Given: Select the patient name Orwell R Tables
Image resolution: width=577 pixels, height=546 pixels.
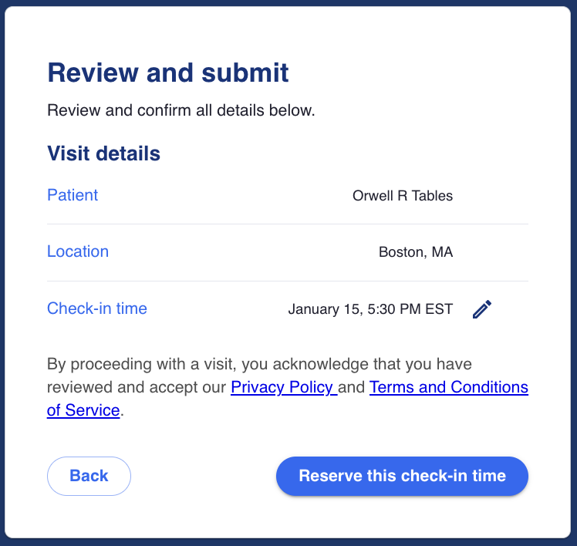Looking at the screenshot, I should click(x=402, y=196).
